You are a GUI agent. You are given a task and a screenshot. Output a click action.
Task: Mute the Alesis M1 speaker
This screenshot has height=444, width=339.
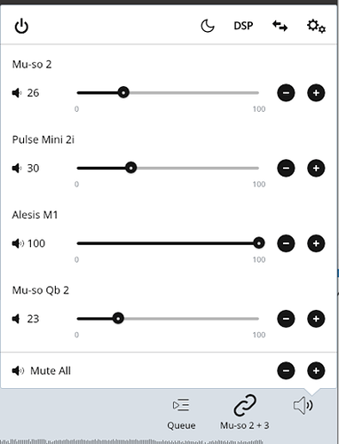pyautogui.click(x=18, y=243)
